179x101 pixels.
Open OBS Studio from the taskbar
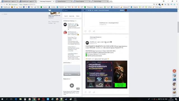[x=75, y=99]
